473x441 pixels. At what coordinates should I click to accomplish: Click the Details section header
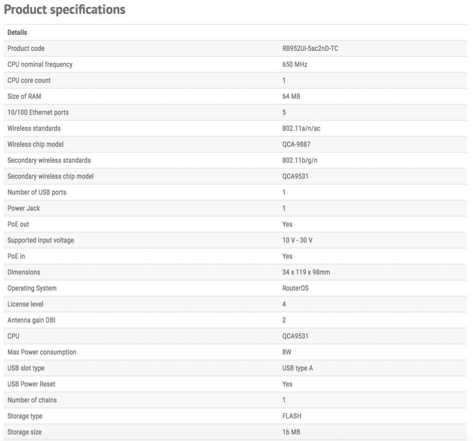(x=17, y=32)
